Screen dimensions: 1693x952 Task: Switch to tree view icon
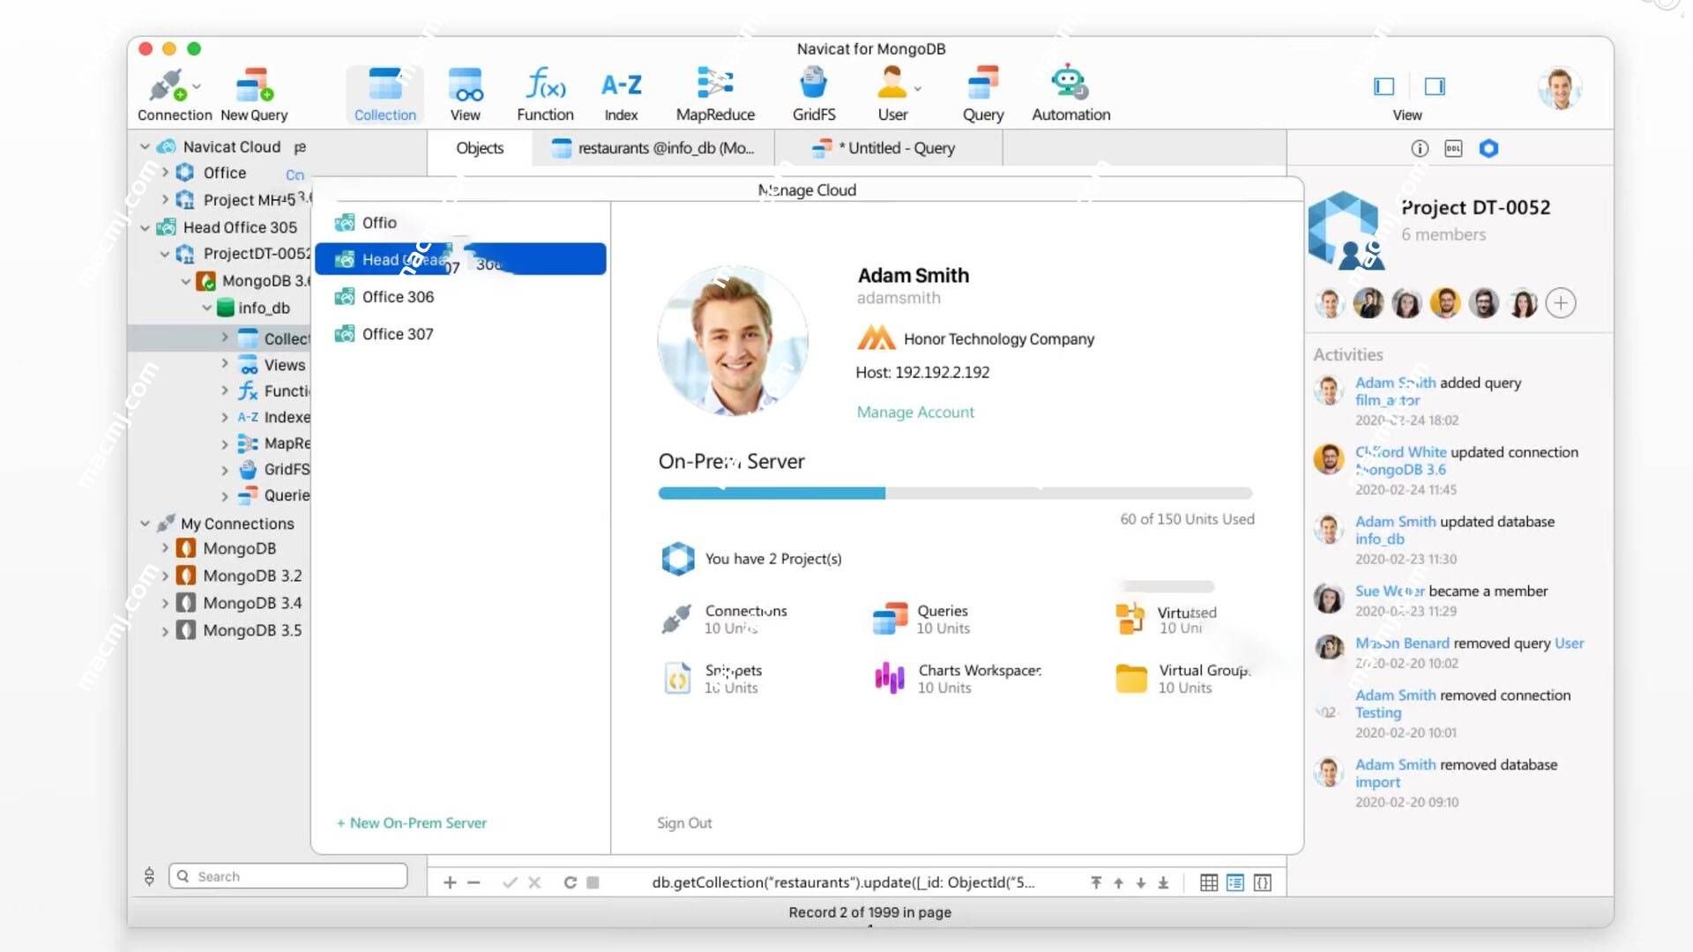[x=1235, y=882]
